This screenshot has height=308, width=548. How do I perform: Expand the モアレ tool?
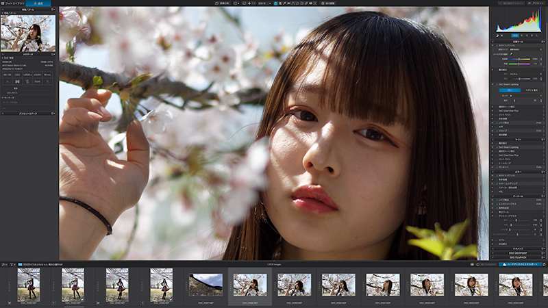(x=493, y=240)
